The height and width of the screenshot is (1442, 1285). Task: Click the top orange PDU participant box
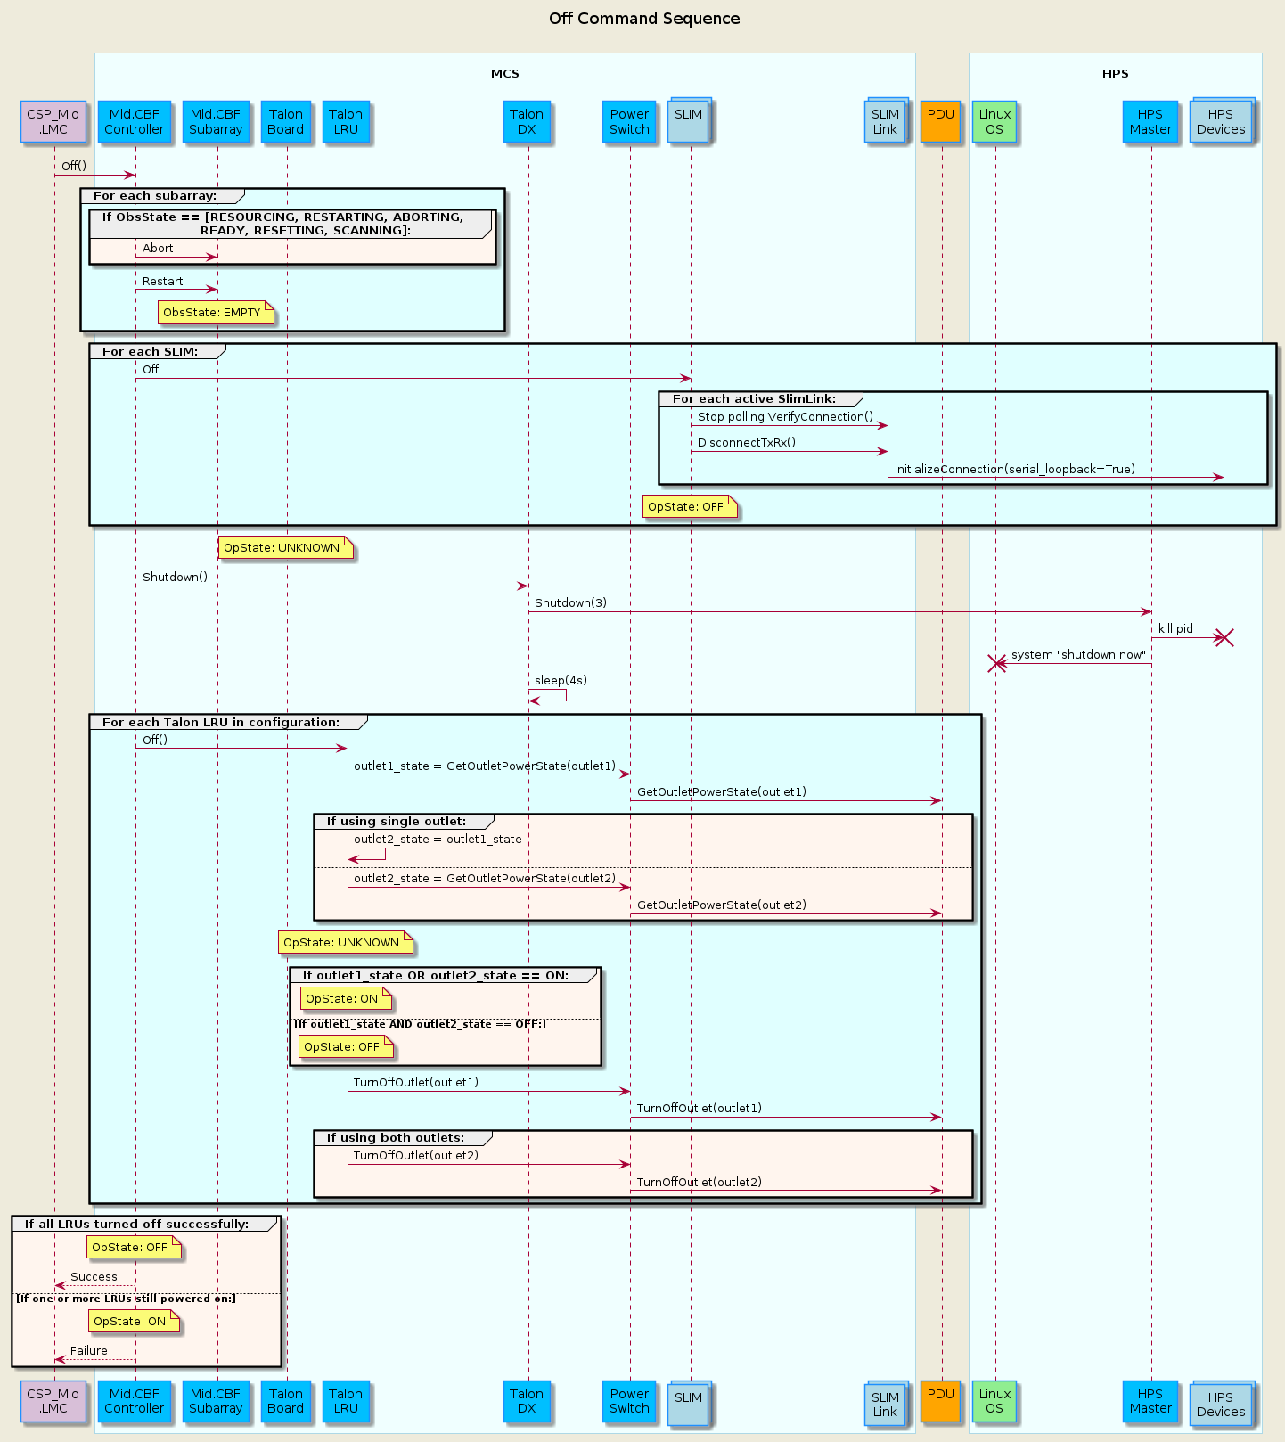coord(941,121)
